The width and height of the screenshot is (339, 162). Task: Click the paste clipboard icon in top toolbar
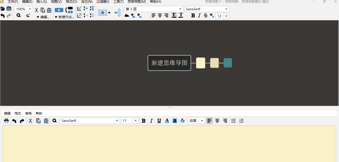click(x=49, y=10)
